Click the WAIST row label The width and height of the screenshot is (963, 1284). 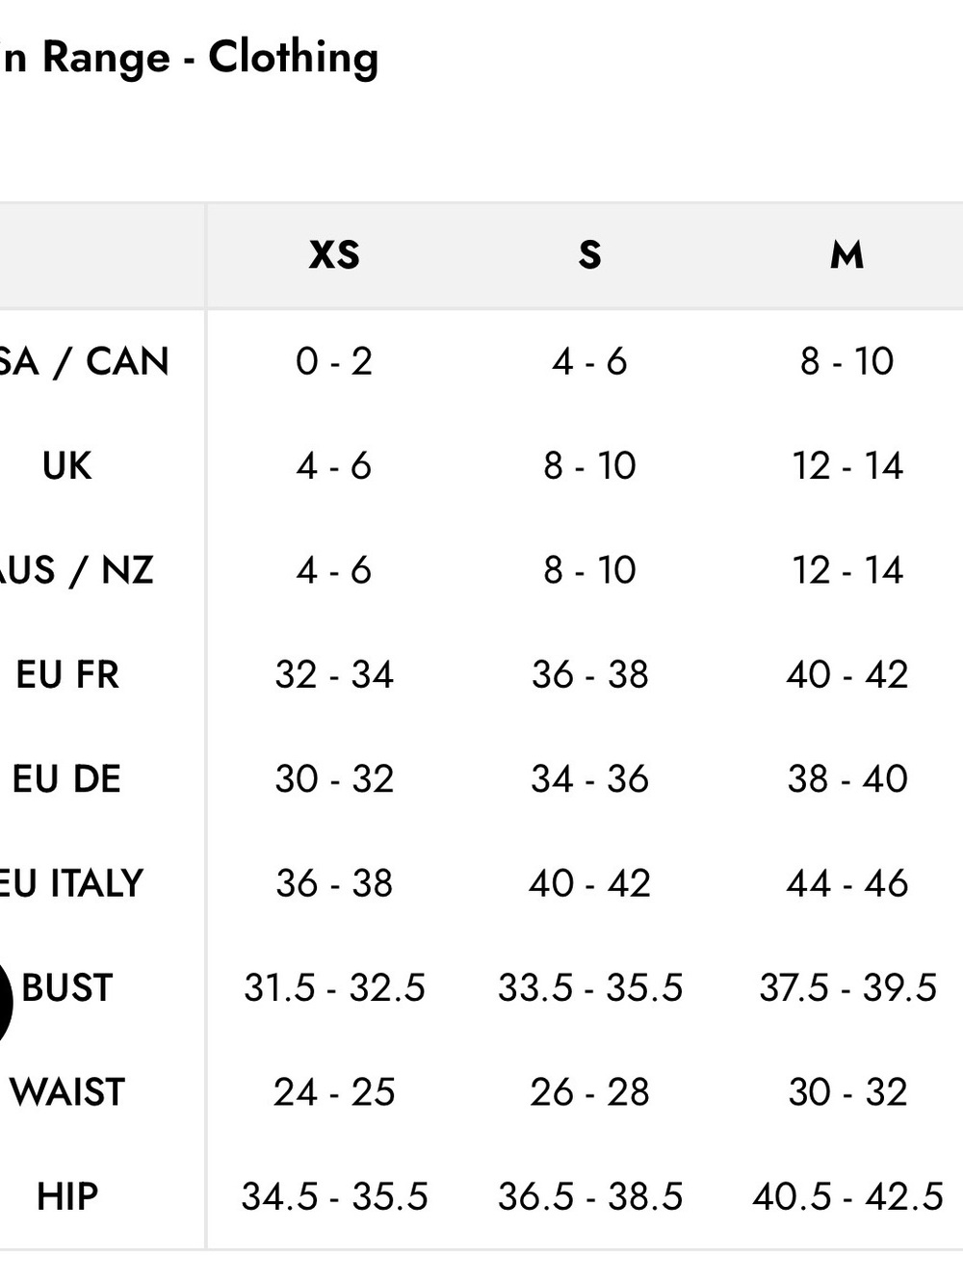[x=67, y=1092]
